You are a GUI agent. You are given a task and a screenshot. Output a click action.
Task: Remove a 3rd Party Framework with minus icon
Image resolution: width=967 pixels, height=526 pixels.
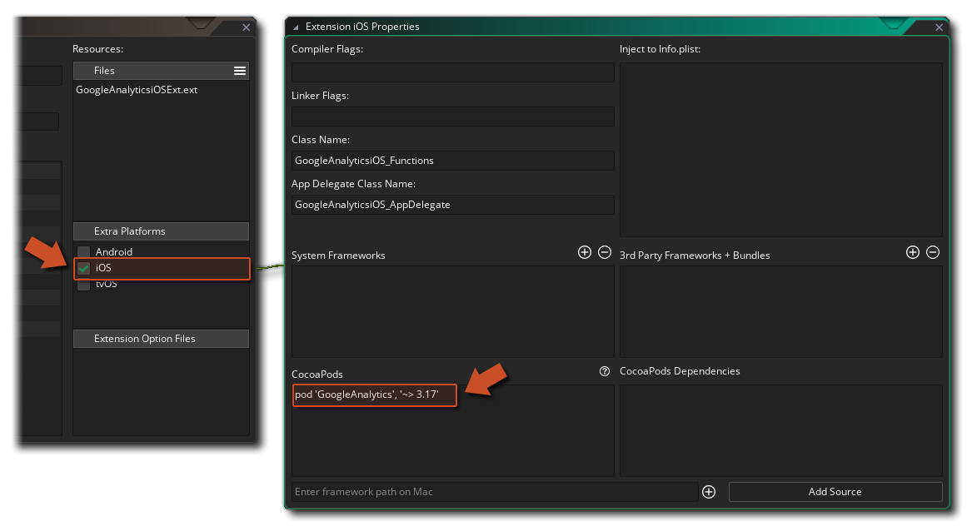pos(933,252)
